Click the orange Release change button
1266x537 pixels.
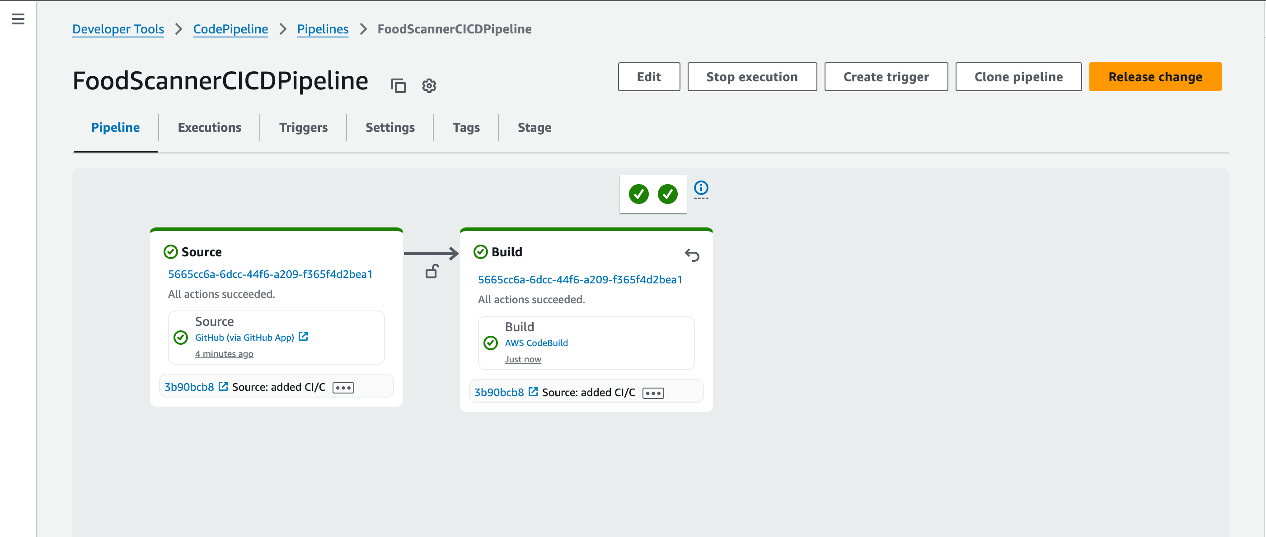point(1155,77)
